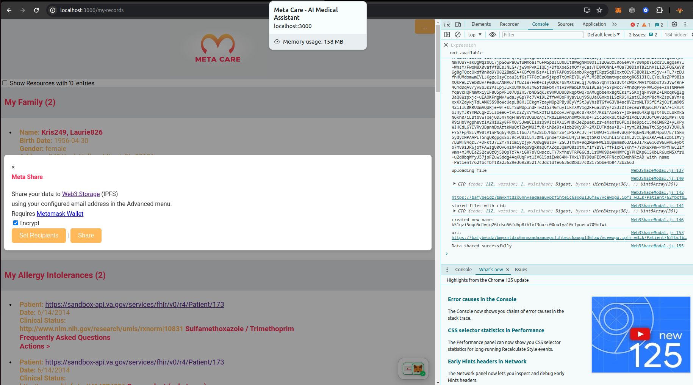The height and width of the screenshot is (385, 693).
Task: Clear the console with the block icon
Action: [458, 35]
